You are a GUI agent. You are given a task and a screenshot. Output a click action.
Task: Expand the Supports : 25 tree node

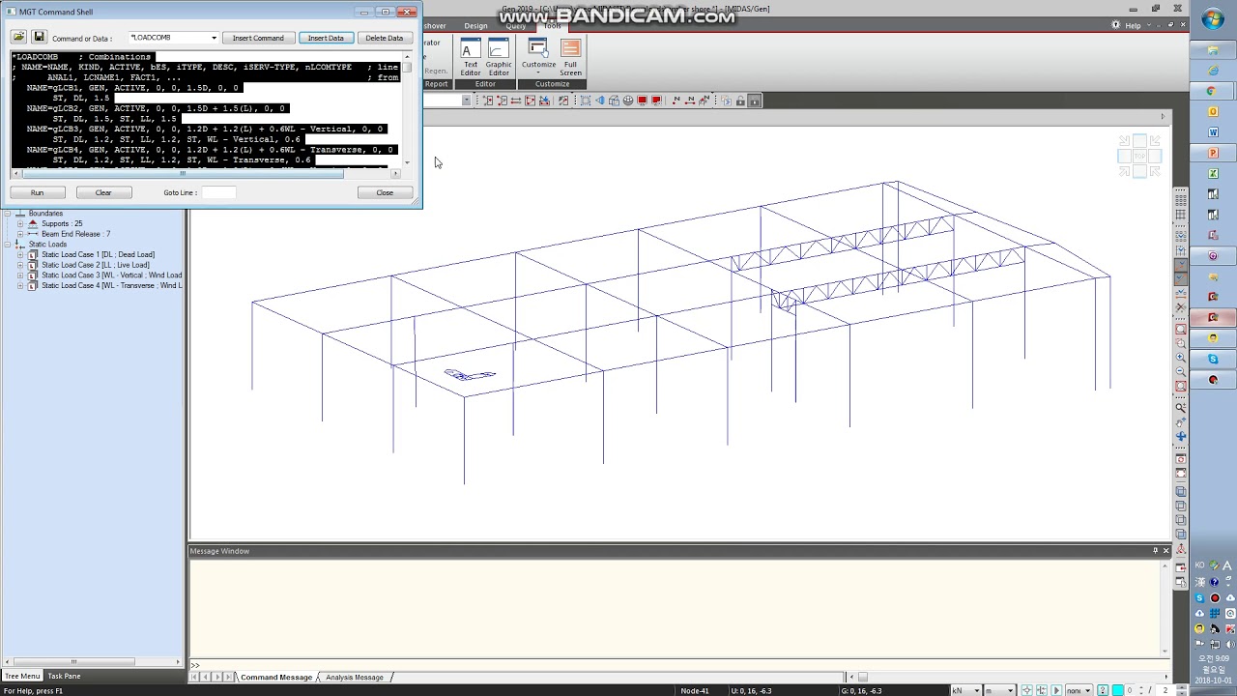point(20,223)
